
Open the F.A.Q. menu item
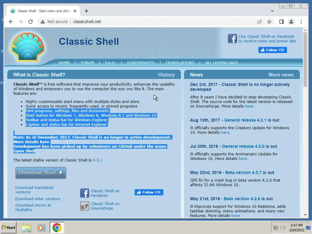coord(110,63)
